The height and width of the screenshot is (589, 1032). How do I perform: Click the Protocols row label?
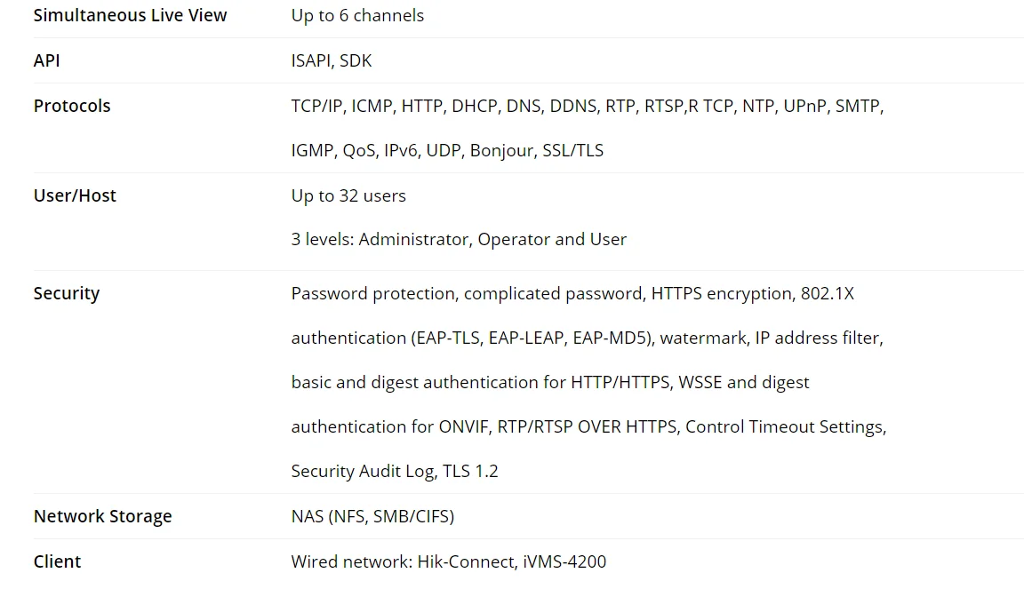point(72,106)
